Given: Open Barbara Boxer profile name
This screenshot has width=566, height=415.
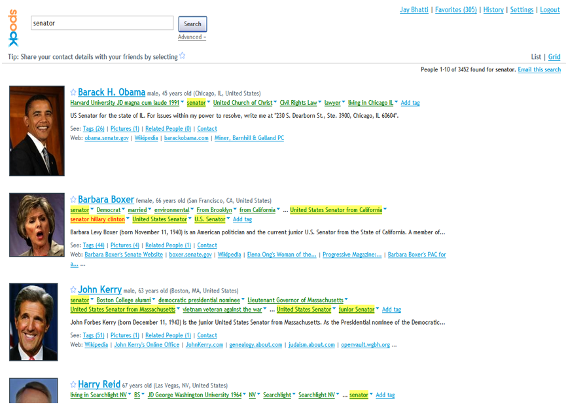Looking at the screenshot, I should pos(106,200).
